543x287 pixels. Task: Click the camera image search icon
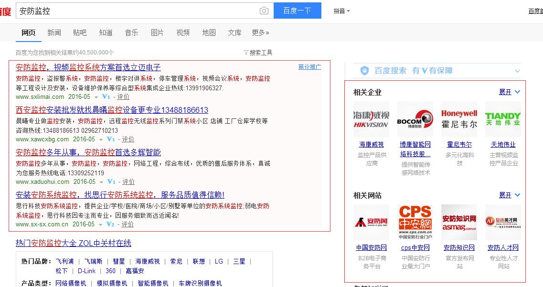pos(264,11)
